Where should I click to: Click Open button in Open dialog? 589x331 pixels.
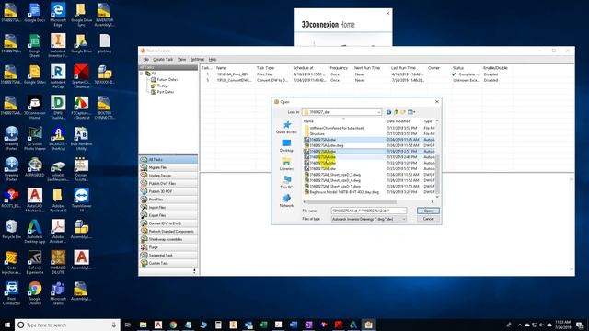[x=428, y=211]
